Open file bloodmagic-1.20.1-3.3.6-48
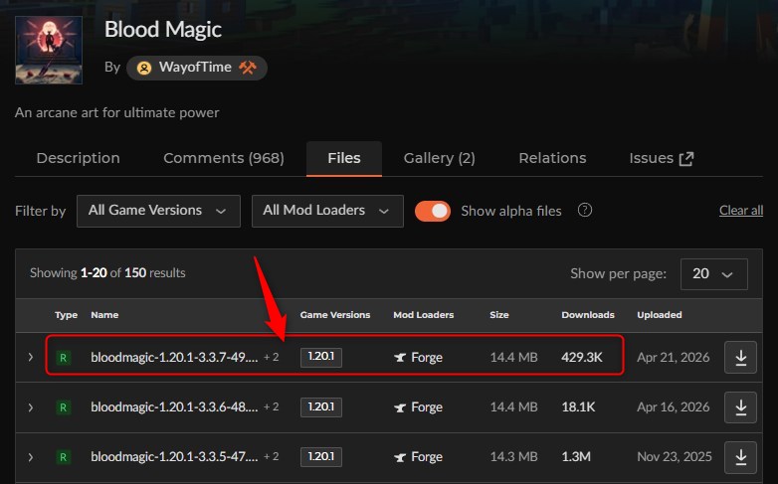This screenshot has width=778, height=484. click(174, 406)
